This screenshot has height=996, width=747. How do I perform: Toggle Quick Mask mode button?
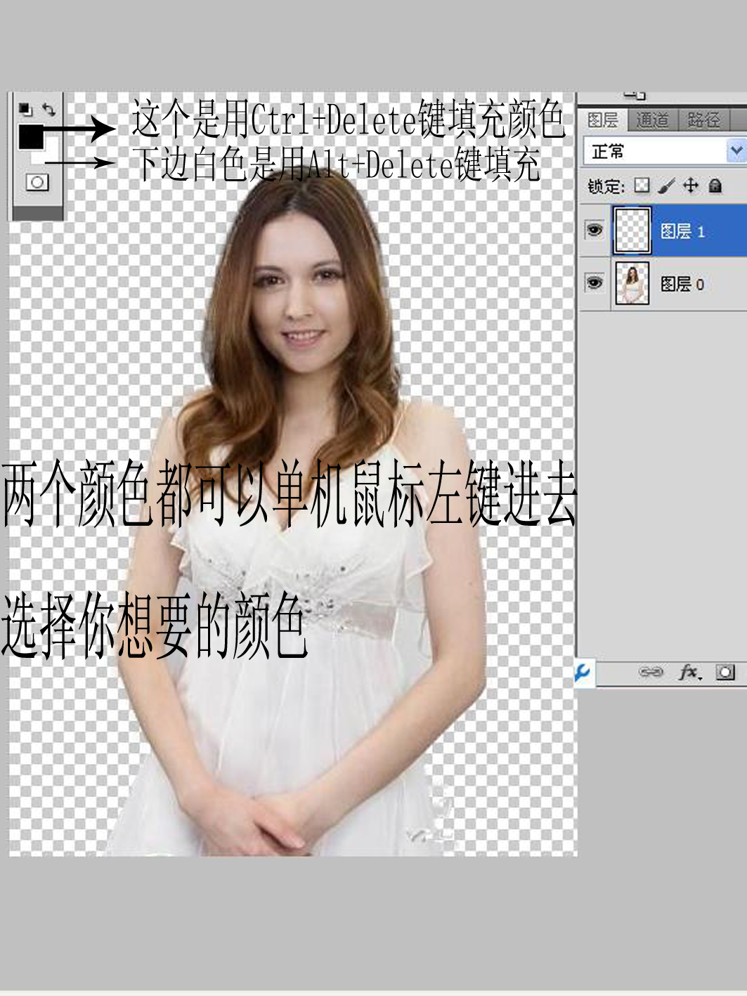coord(37,182)
